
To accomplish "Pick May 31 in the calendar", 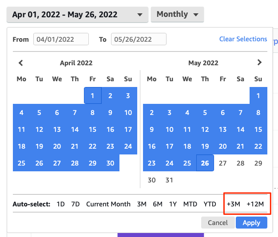I will (x=169, y=180).
